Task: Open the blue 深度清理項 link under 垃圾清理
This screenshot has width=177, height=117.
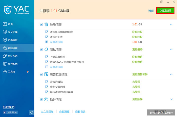Action: 56,42
